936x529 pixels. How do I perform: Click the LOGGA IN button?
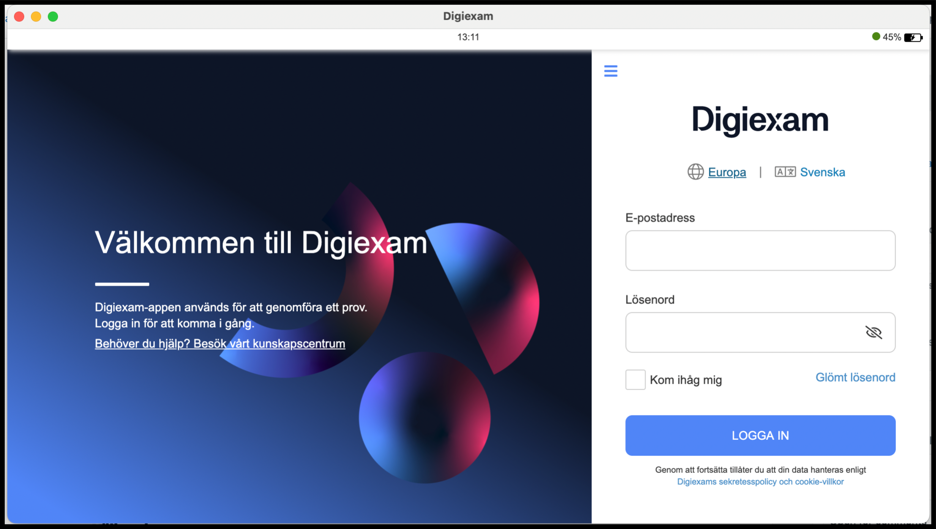pyautogui.click(x=760, y=436)
